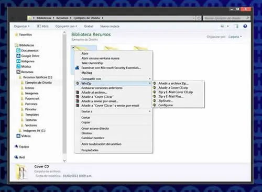Click the Red network icon
Image resolution: width=262 pixels, height=192 pixels.
click(16, 157)
